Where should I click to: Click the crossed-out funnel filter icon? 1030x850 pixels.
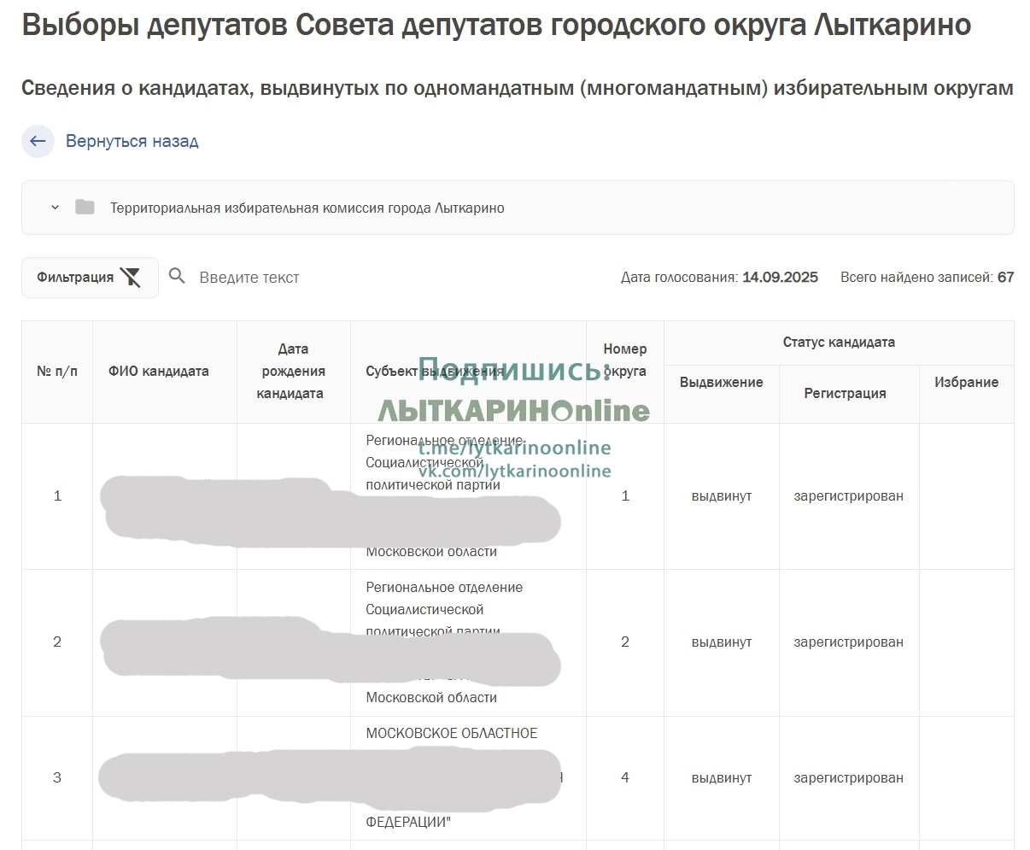click(131, 278)
